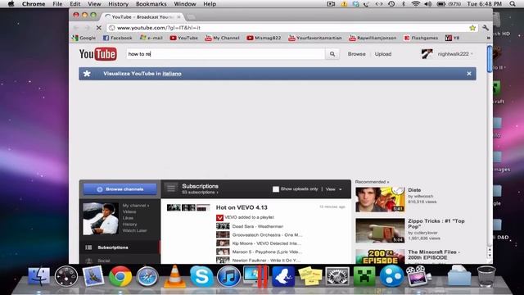Expand the 53 subscriptions link
524x295 pixels.
[200, 193]
